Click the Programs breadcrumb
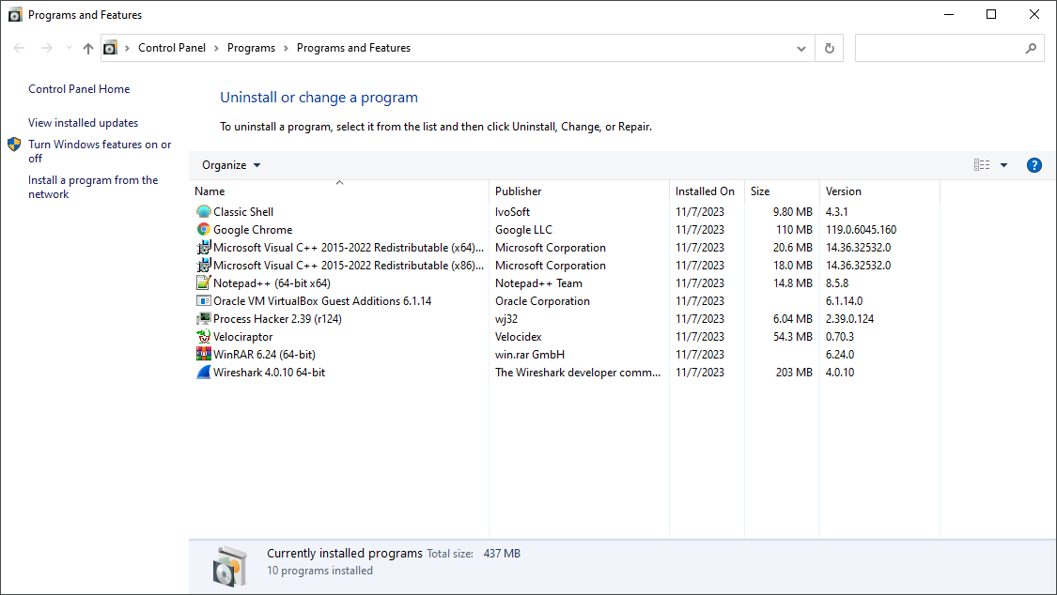 [x=251, y=48]
